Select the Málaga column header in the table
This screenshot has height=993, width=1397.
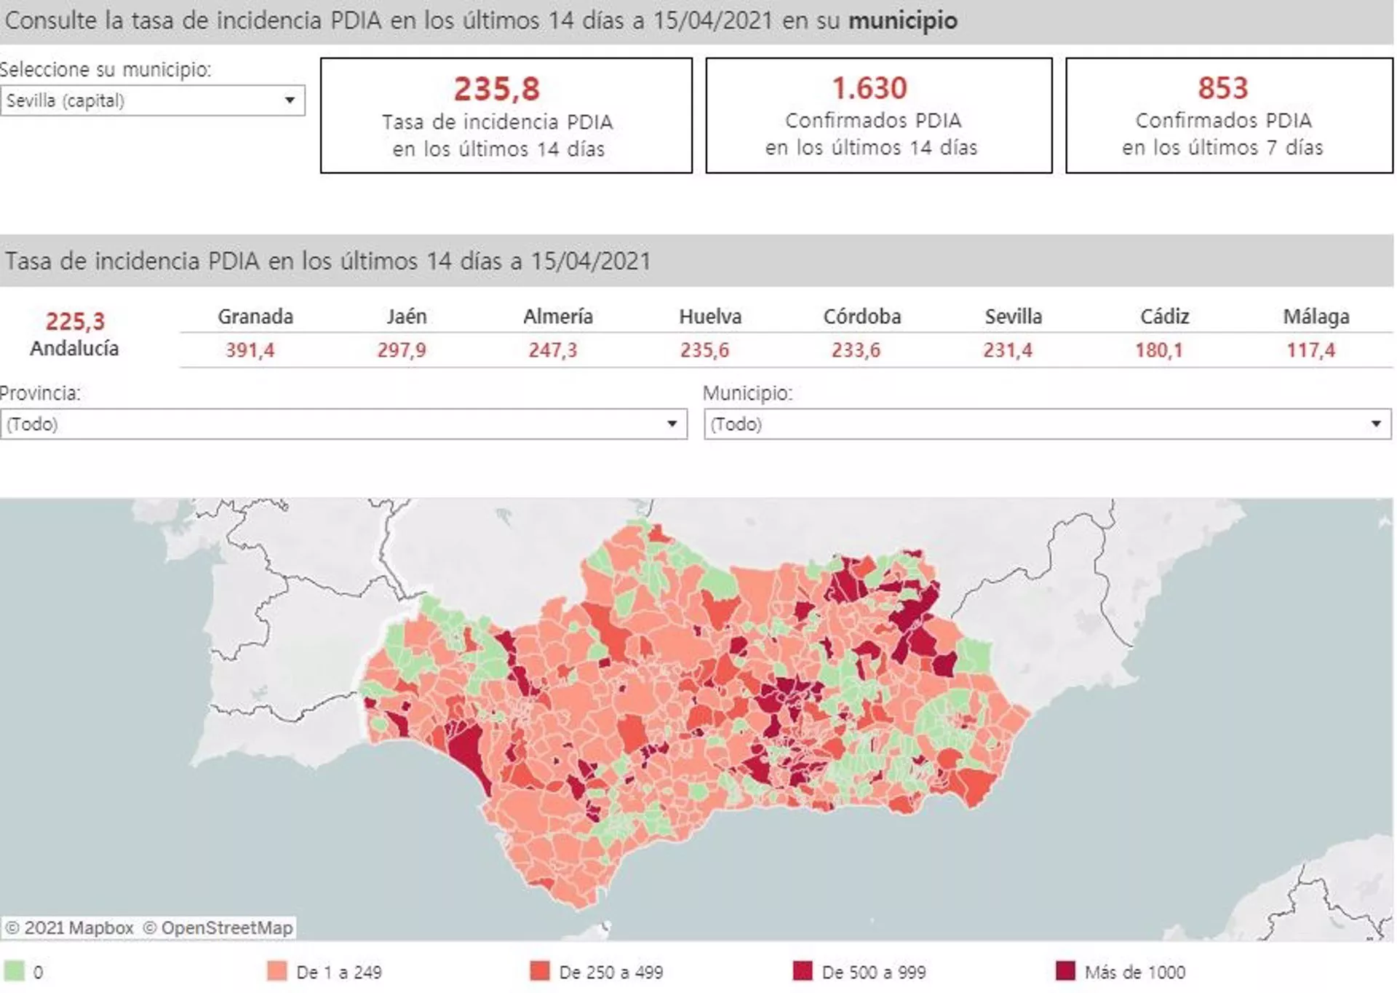(x=1317, y=316)
